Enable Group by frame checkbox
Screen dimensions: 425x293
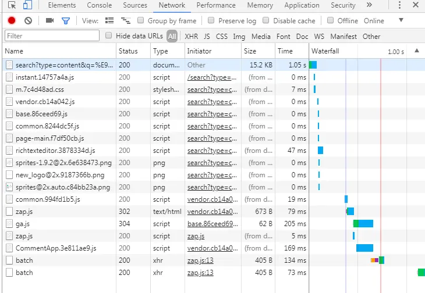click(x=140, y=20)
